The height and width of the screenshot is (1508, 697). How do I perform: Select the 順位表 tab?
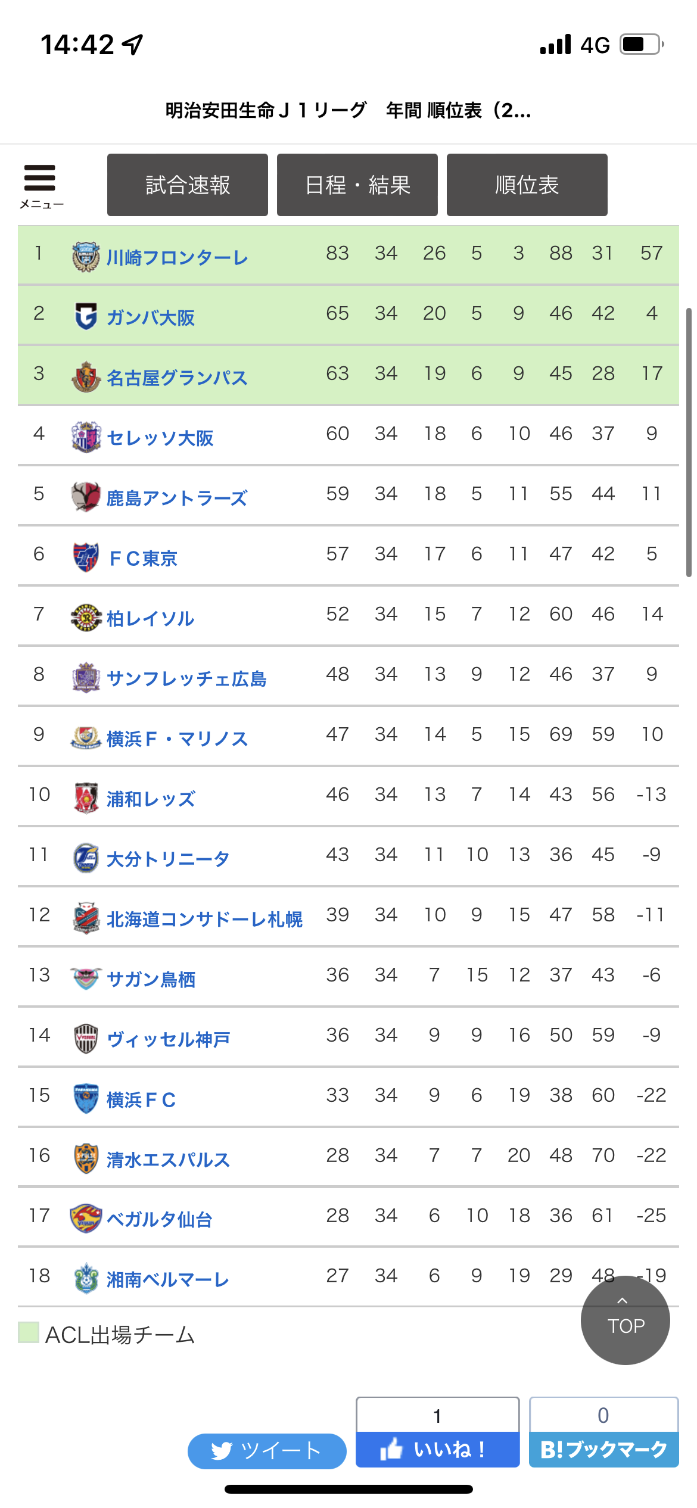[527, 185]
